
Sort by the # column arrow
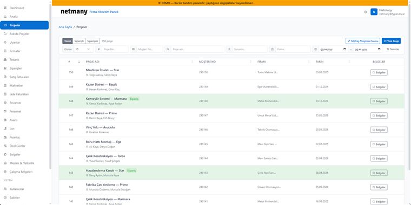(79, 62)
